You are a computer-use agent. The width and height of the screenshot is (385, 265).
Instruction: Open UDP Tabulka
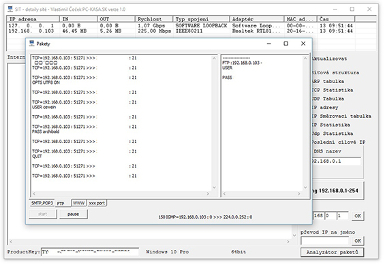328,99
